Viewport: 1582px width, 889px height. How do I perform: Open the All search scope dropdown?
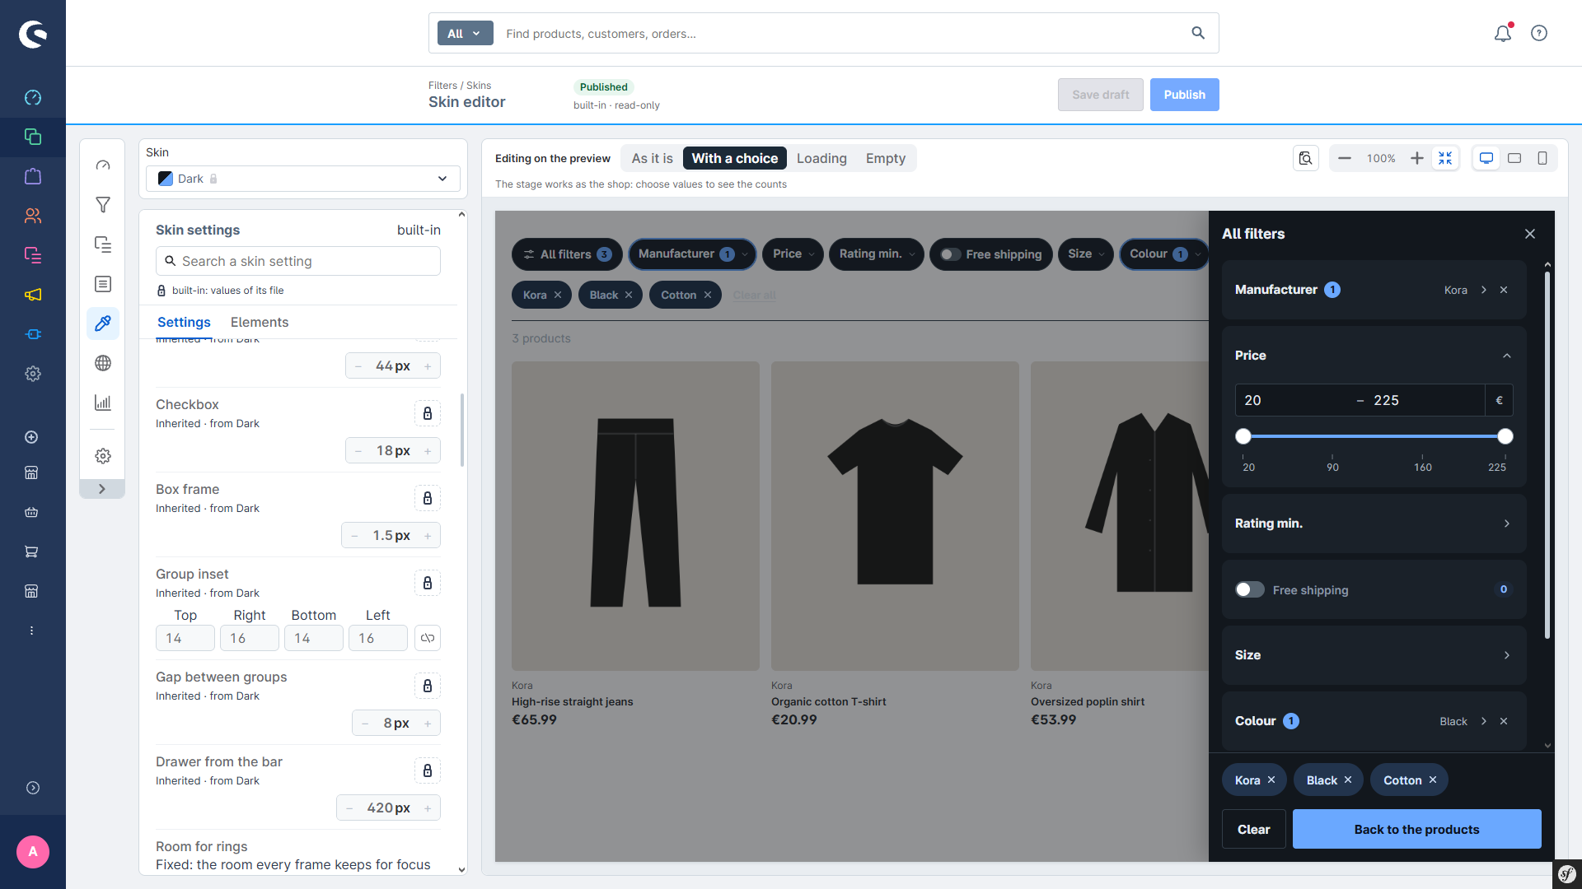click(465, 34)
